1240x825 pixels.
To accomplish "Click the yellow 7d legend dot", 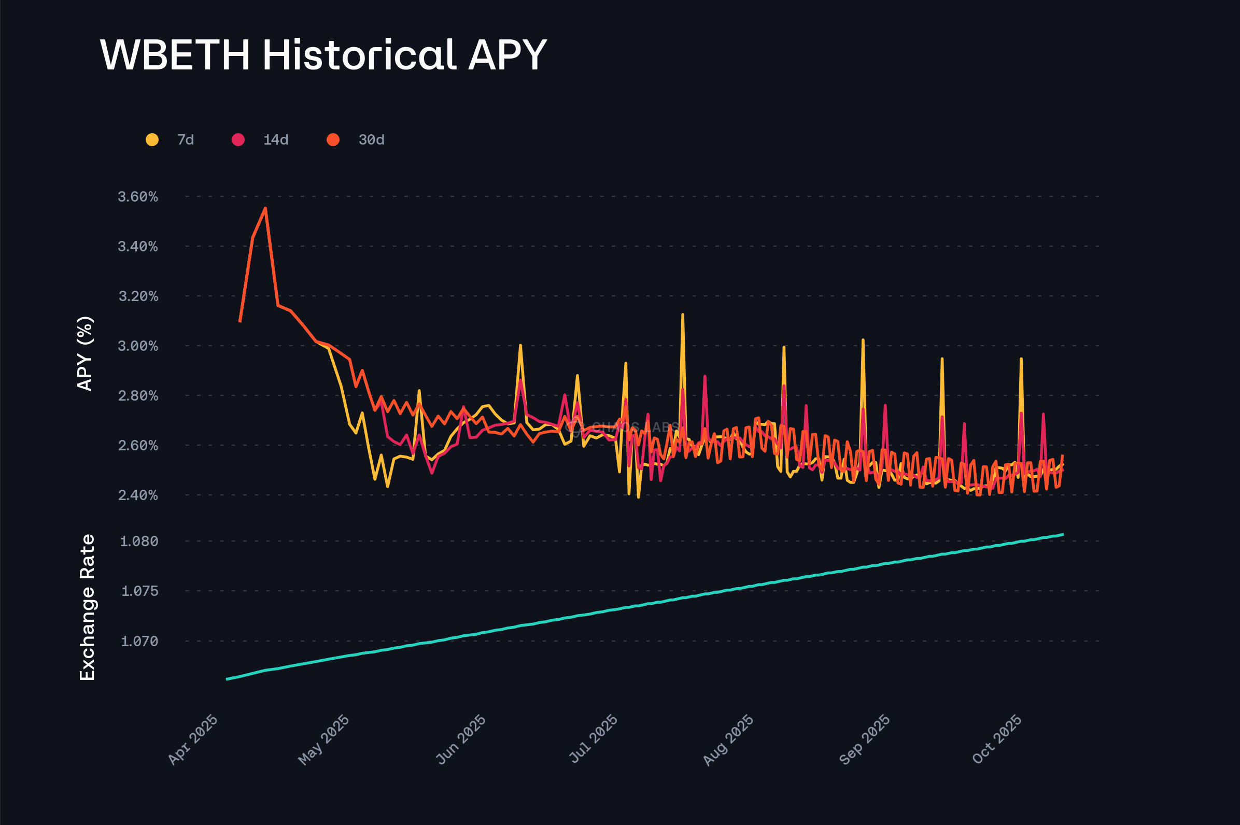I will click(152, 139).
